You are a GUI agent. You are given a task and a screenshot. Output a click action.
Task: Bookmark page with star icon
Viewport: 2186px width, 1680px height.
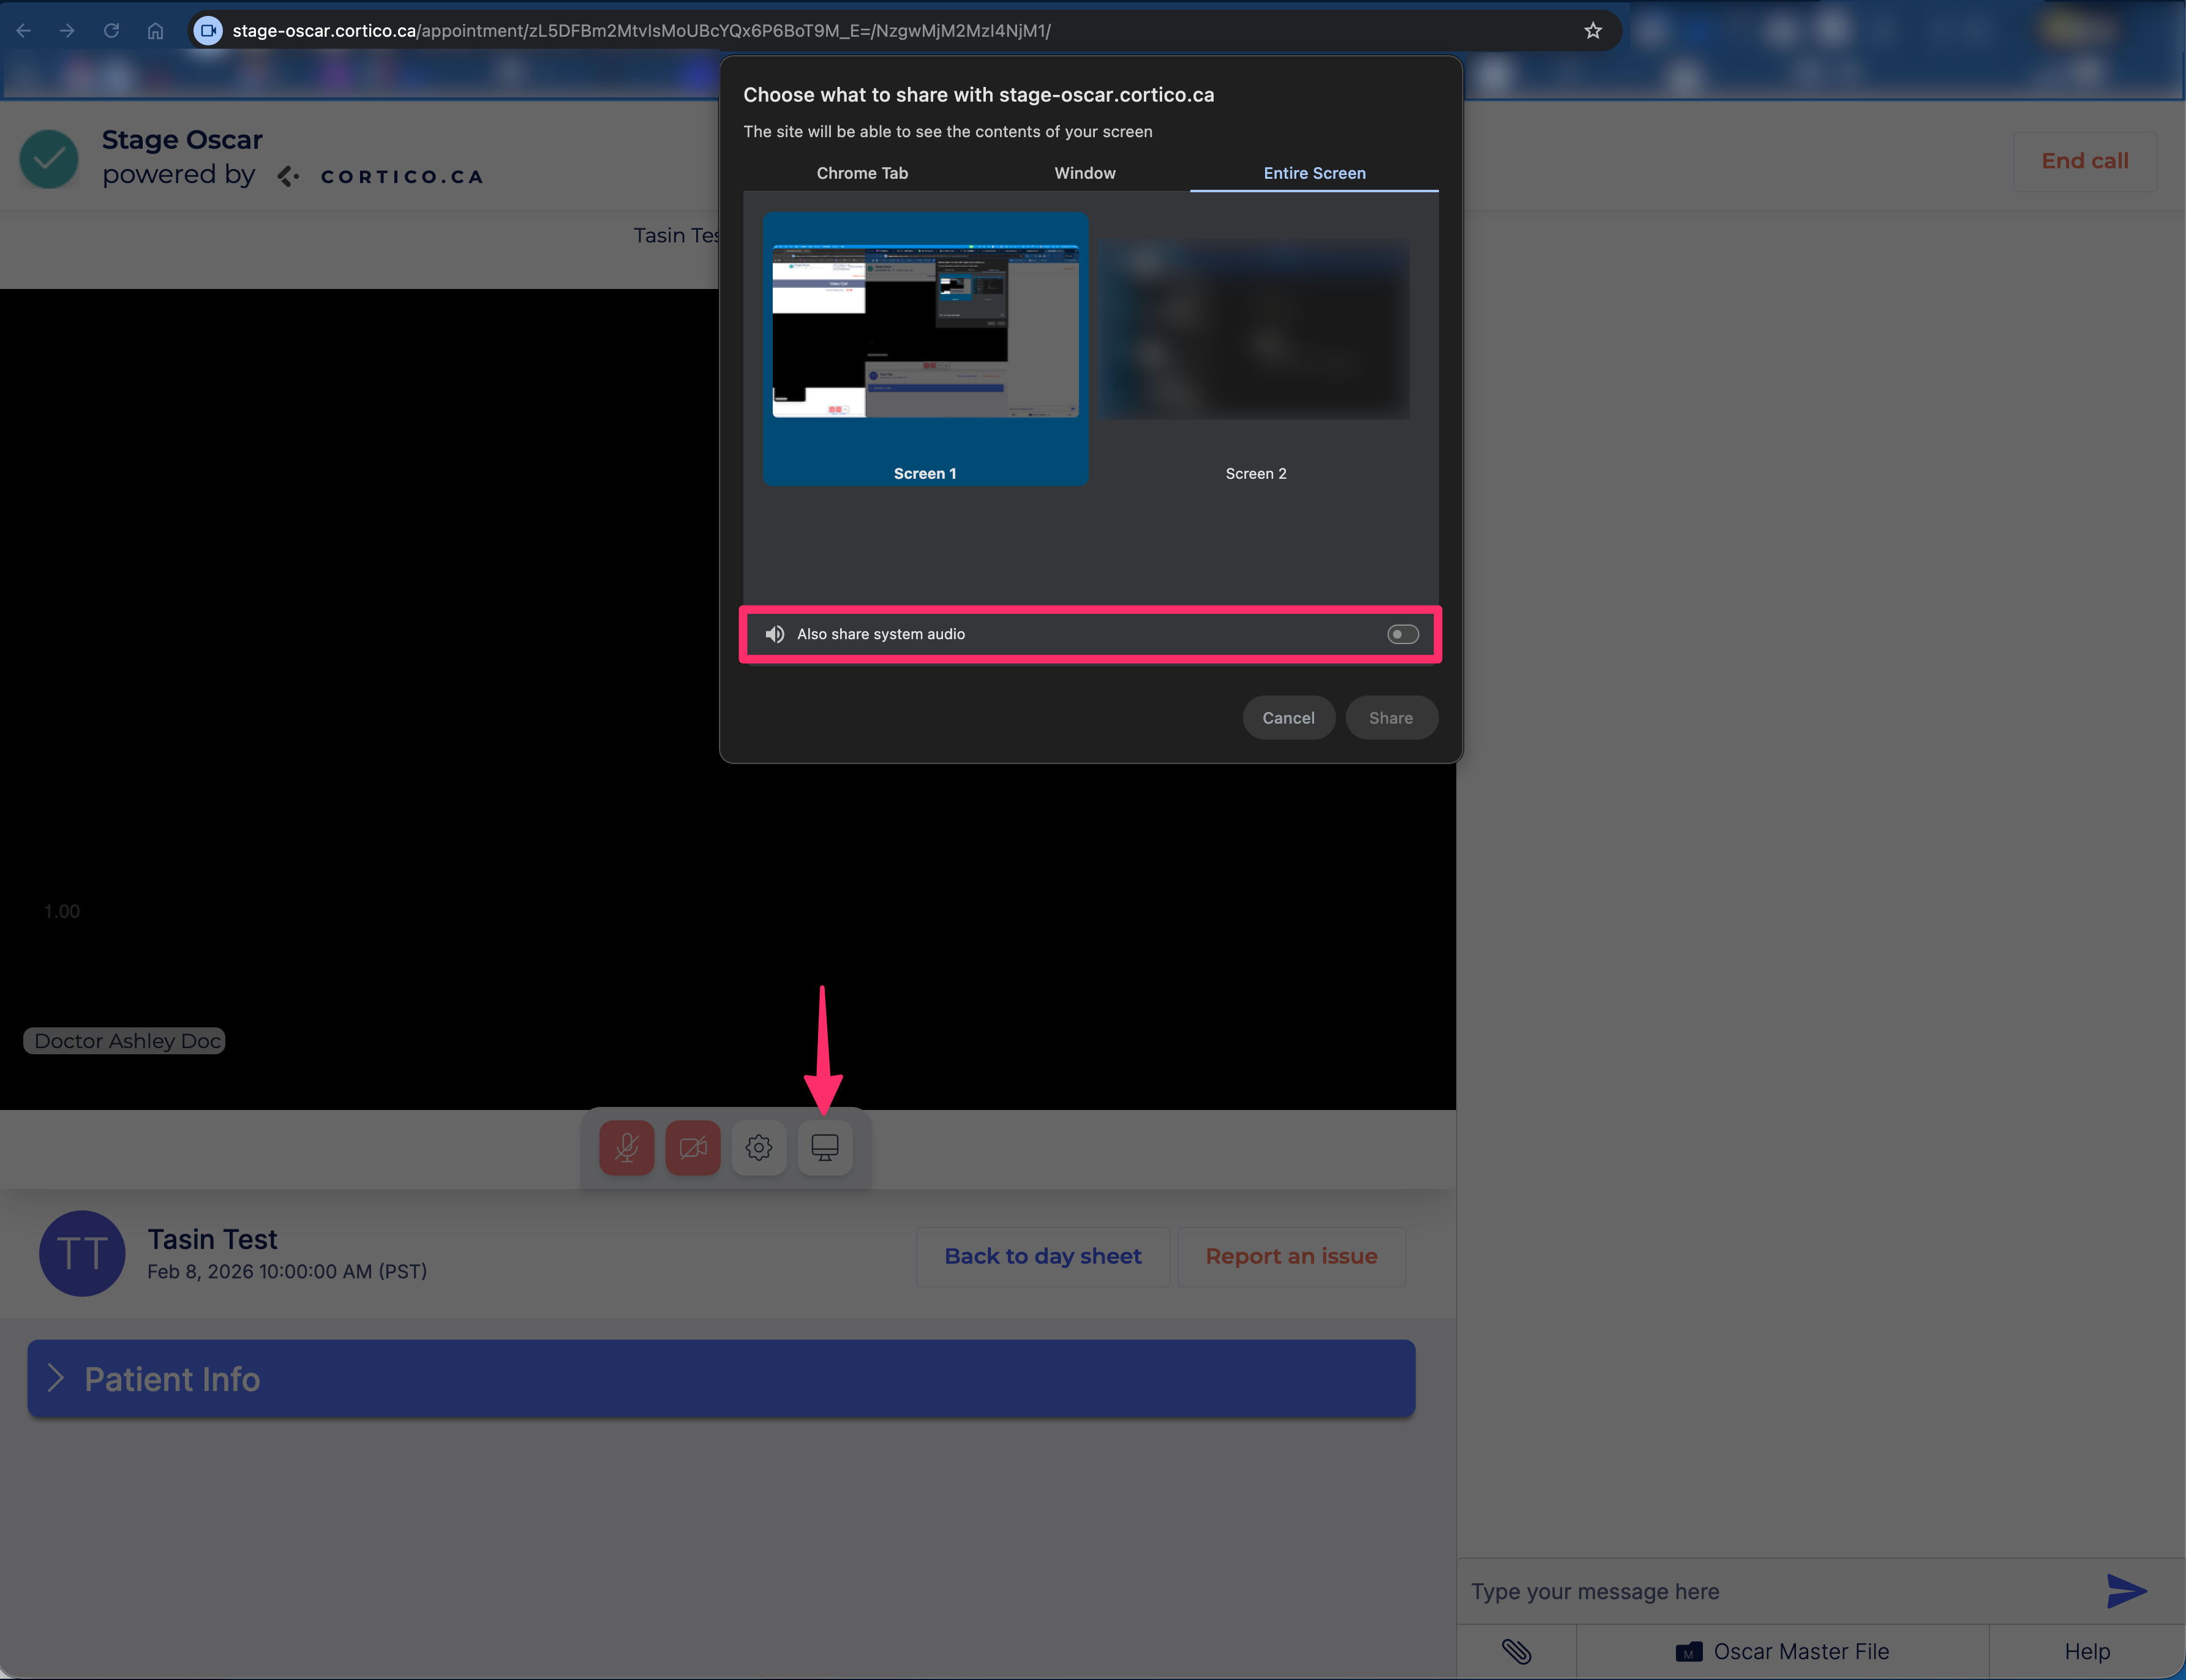click(x=1593, y=31)
